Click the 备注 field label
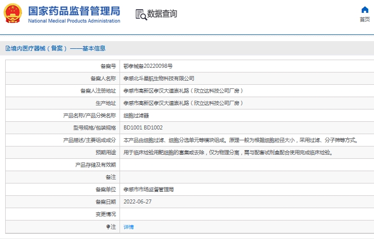Image resolution: width=374 pixels, height=239 pixels. click(111, 177)
